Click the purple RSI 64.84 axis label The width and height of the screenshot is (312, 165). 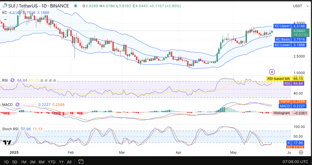point(294,83)
